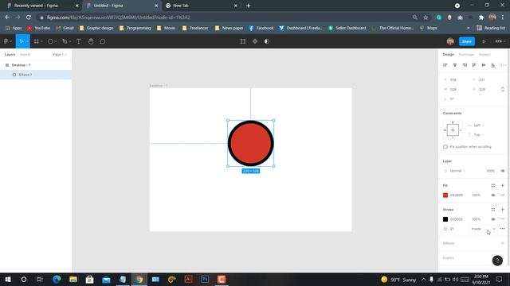This screenshot has width=510, height=286.
Task: Open the bookmarks overflow arrow
Action: click(469, 29)
